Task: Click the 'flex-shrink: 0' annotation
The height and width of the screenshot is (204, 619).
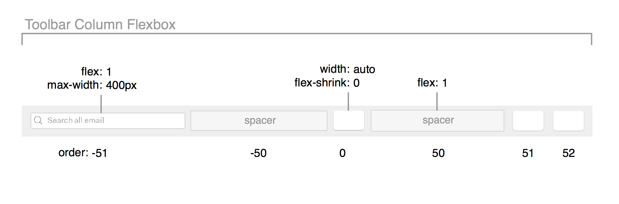Action: tap(327, 83)
